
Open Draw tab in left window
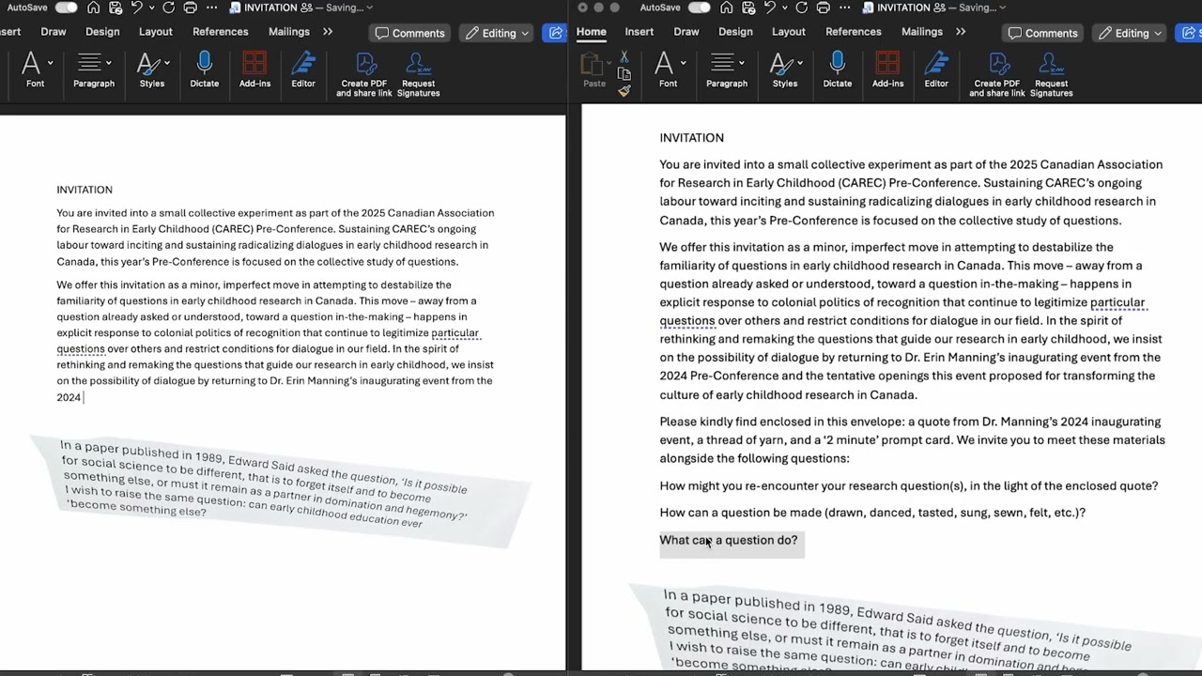click(54, 32)
